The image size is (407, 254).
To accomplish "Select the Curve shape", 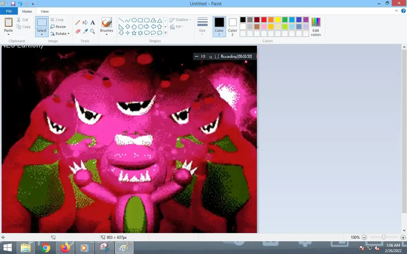I will 128,20.
